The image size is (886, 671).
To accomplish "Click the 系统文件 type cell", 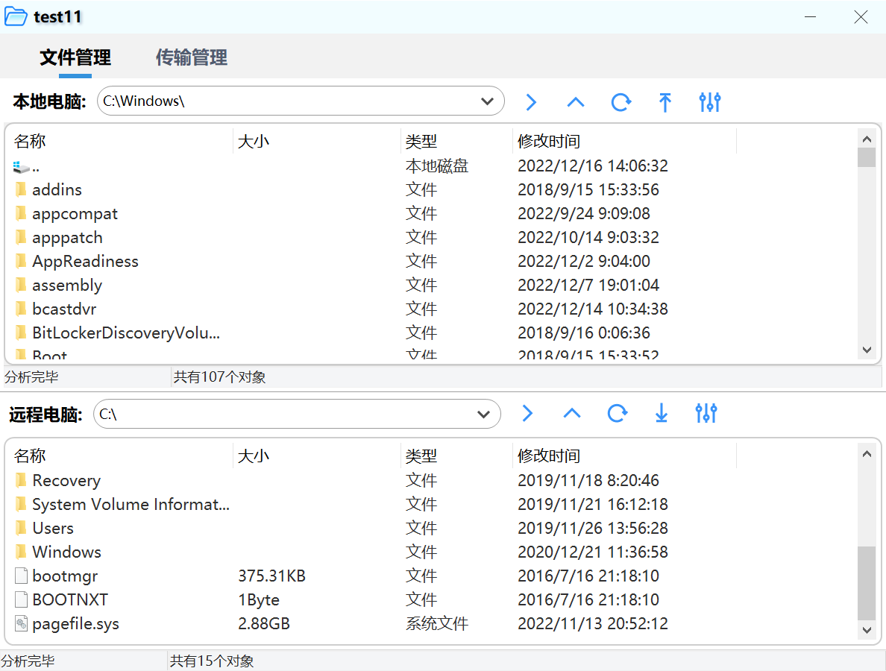I will pyautogui.click(x=437, y=623).
